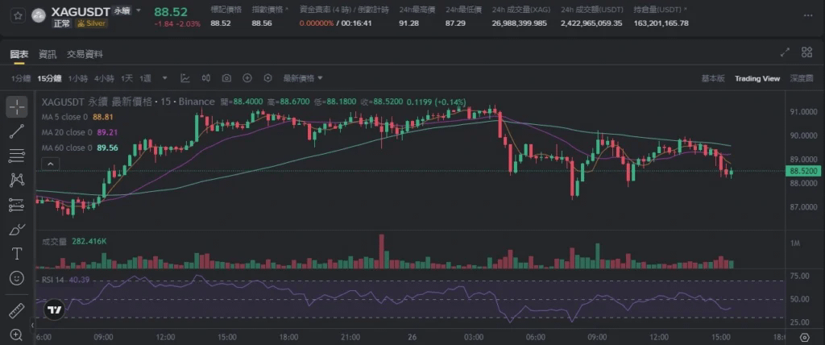
Task: Click the 88.5200 current price tag on axis
Action: point(802,171)
